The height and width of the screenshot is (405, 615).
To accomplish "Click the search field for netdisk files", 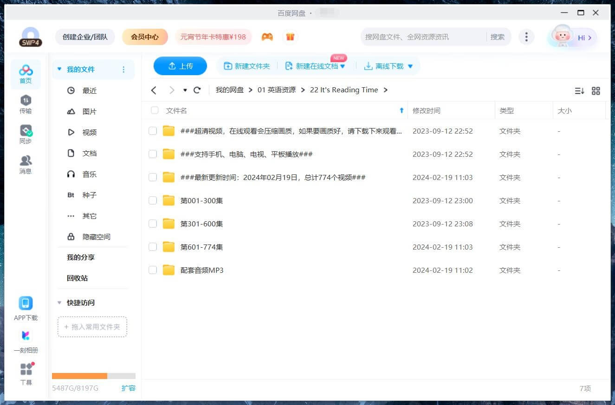I will 422,37.
